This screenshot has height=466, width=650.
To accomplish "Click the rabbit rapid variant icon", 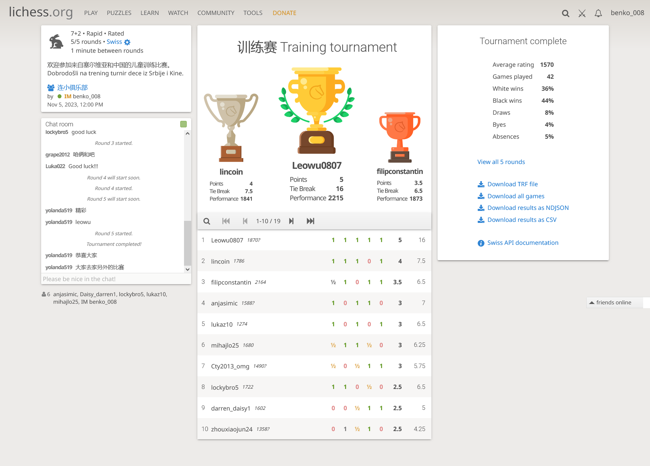I will point(56,42).
